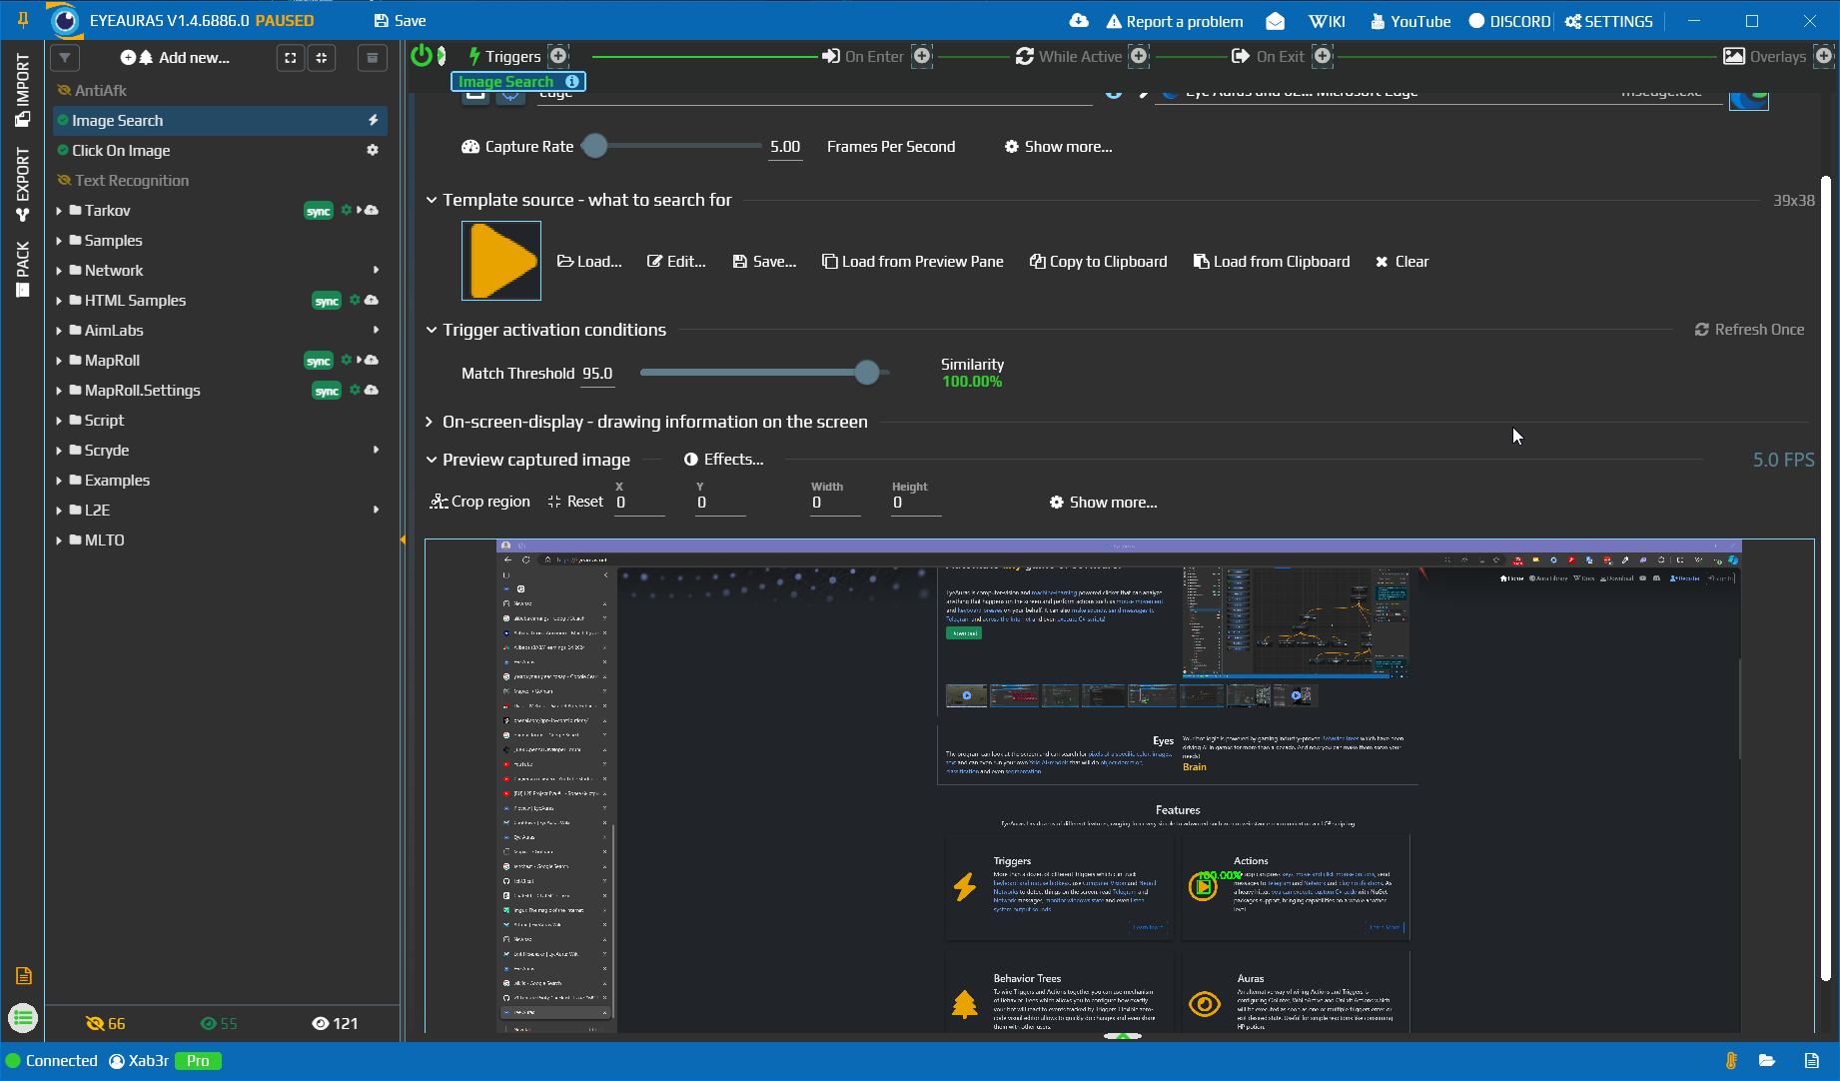This screenshot has height=1081, width=1840.
Task: Click the Match Threshold slider handle
Action: click(867, 373)
